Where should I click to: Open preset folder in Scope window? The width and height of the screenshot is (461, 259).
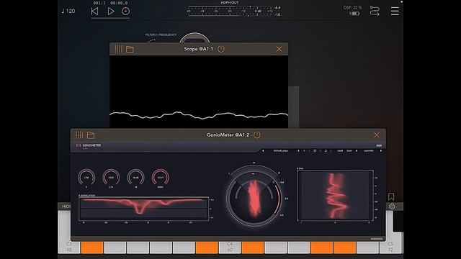click(x=130, y=49)
